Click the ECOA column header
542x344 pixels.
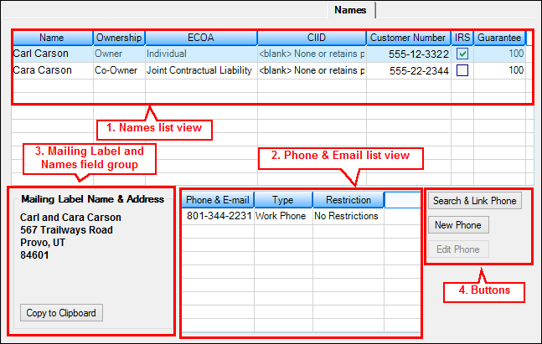coord(200,38)
